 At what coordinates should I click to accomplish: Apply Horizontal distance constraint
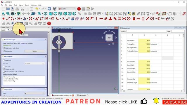[x=138, y=19]
